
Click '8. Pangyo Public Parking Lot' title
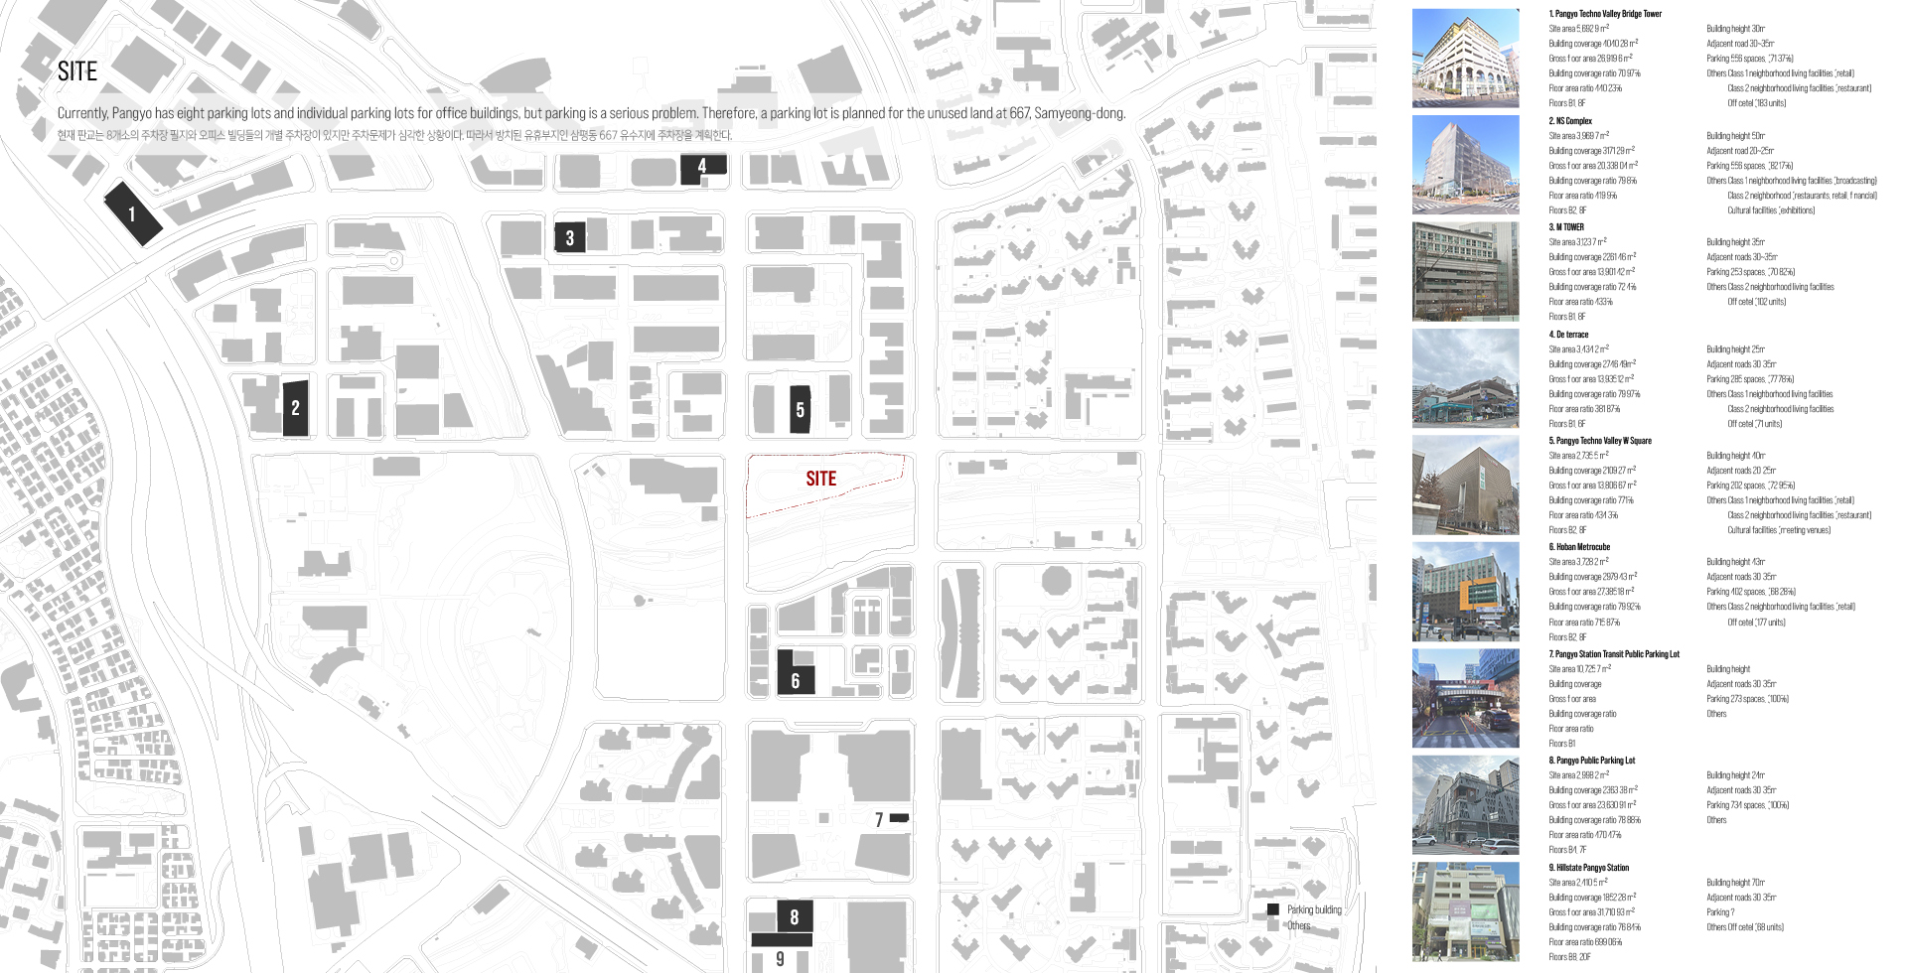(1591, 761)
